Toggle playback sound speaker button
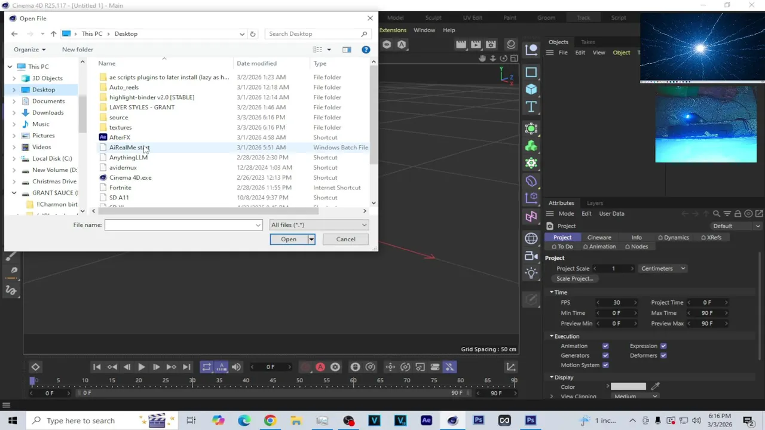 click(236, 367)
